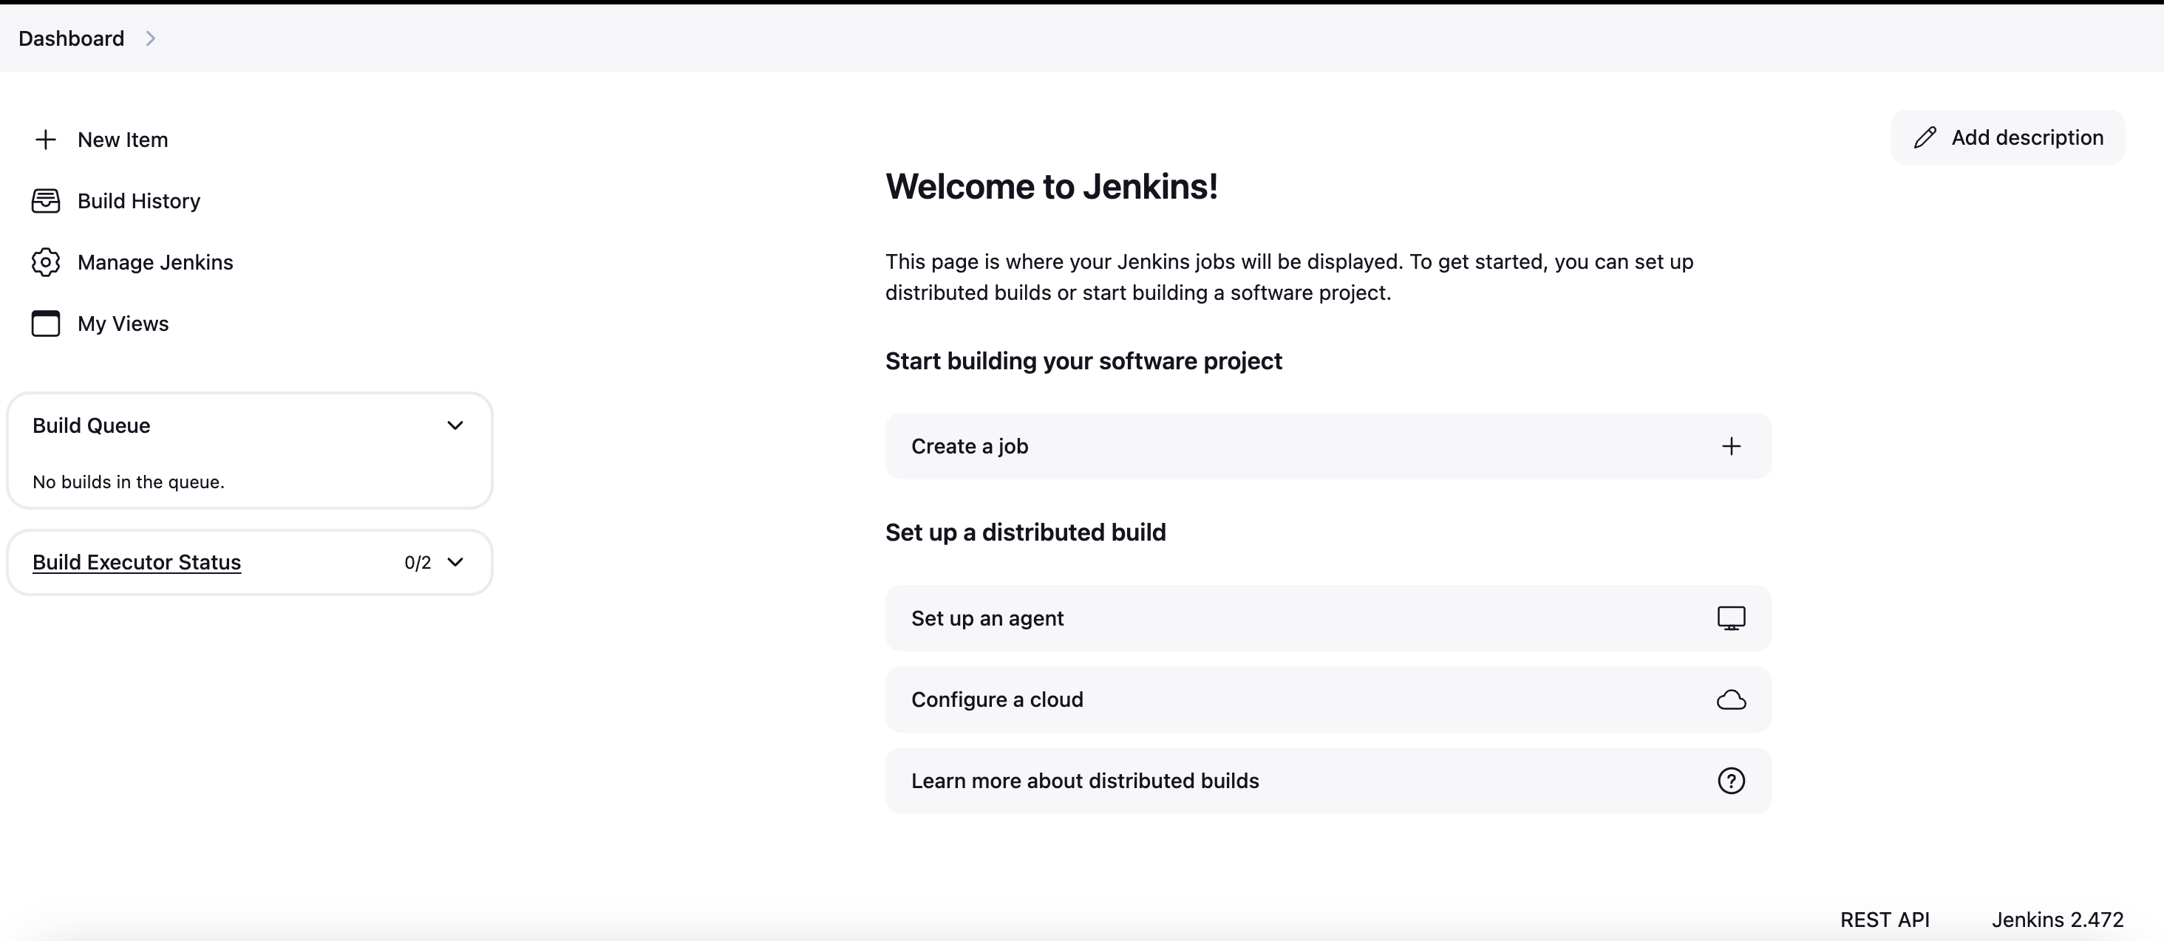Click the plus icon on Create a job
The width and height of the screenshot is (2164, 941).
click(x=1730, y=445)
